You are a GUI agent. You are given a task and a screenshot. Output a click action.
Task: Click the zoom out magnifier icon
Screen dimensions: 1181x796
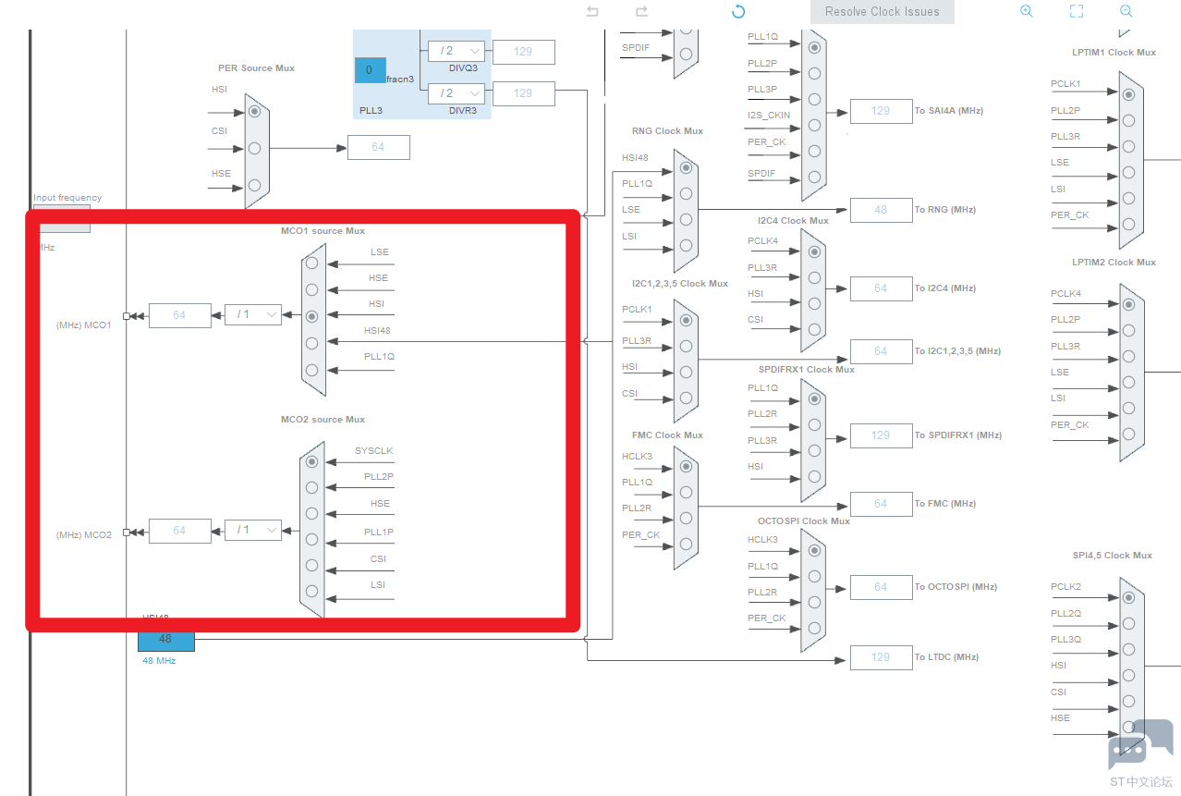click(x=1126, y=11)
